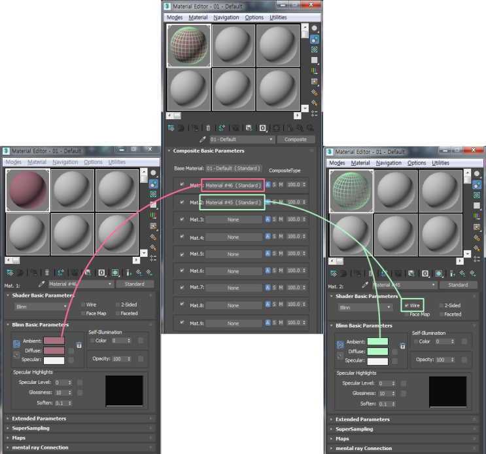486x454 pixels.
Task: Click Sample Type icon in right editor
Action: (477, 174)
